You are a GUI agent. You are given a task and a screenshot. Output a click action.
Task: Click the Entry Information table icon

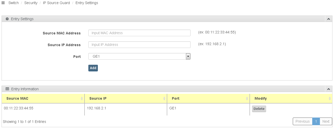[7, 89]
